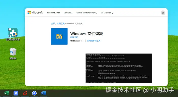Select the 数据恢复专家 desktop shortcut
The height and width of the screenshot is (97, 178).
click(x=13, y=34)
